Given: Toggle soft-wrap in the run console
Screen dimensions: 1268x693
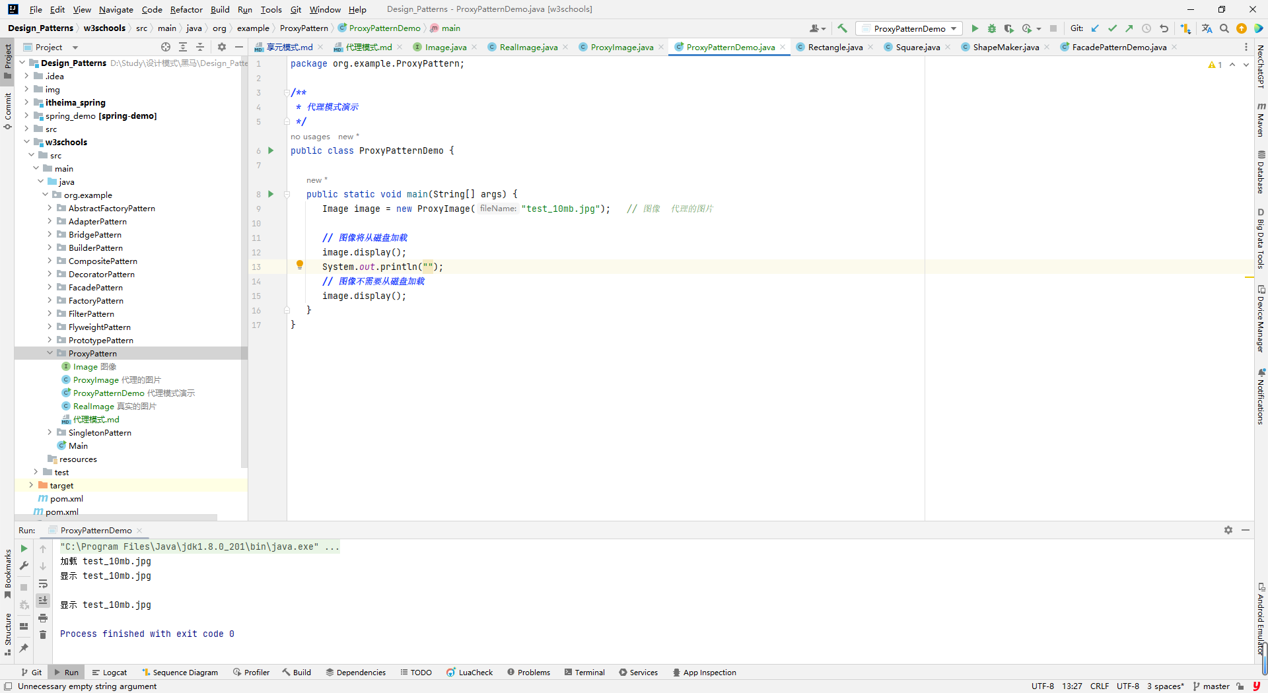Looking at the screenshot, I should tap(43, 583).
